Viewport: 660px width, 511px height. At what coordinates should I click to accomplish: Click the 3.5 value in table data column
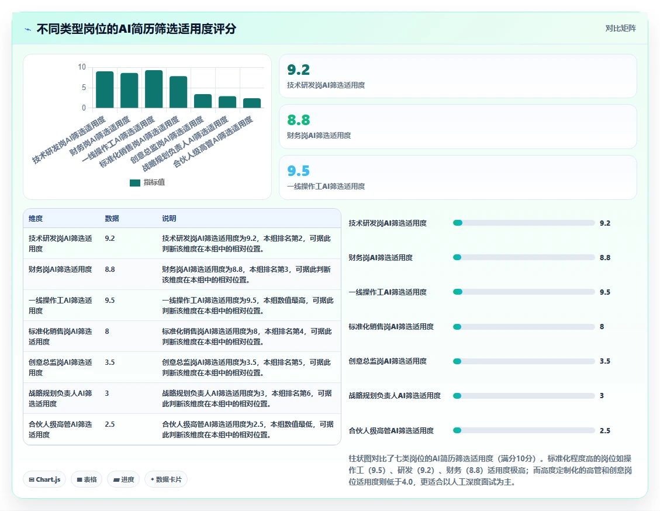110,362
